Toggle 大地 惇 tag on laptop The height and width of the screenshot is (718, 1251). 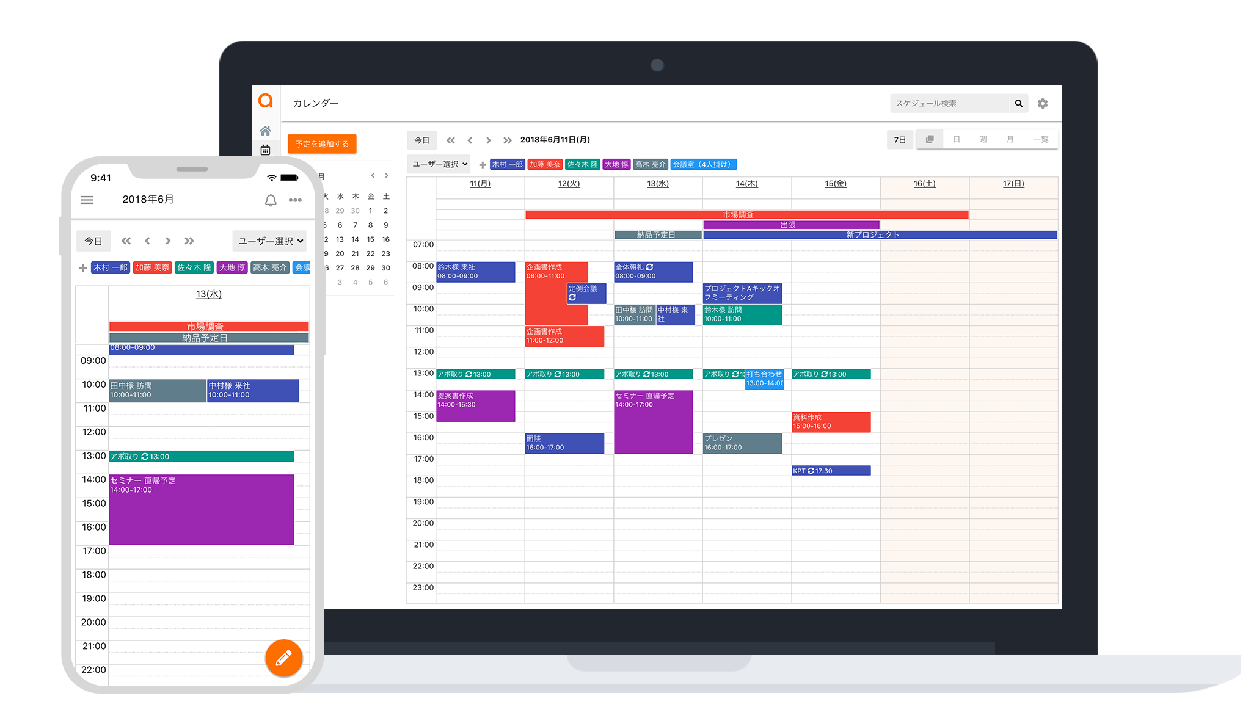616,165
